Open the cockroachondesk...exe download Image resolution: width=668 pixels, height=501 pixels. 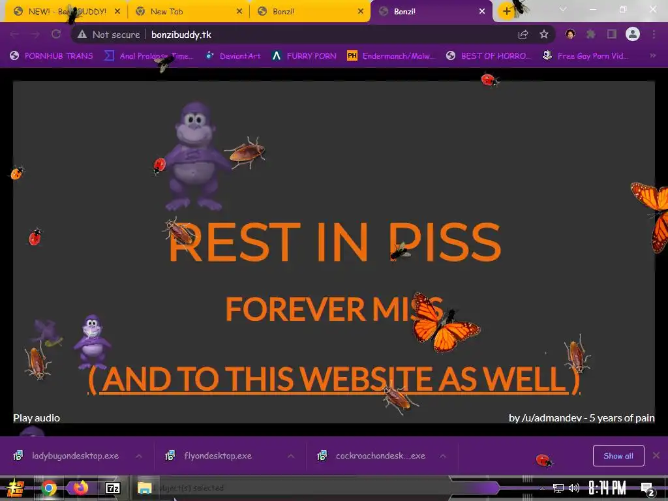click(x=372, y=456)
